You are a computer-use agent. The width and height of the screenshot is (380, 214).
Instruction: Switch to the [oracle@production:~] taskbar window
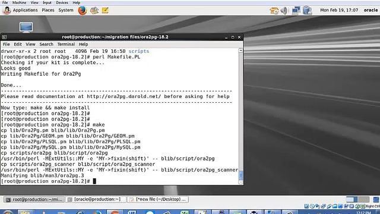click(96, 200)
